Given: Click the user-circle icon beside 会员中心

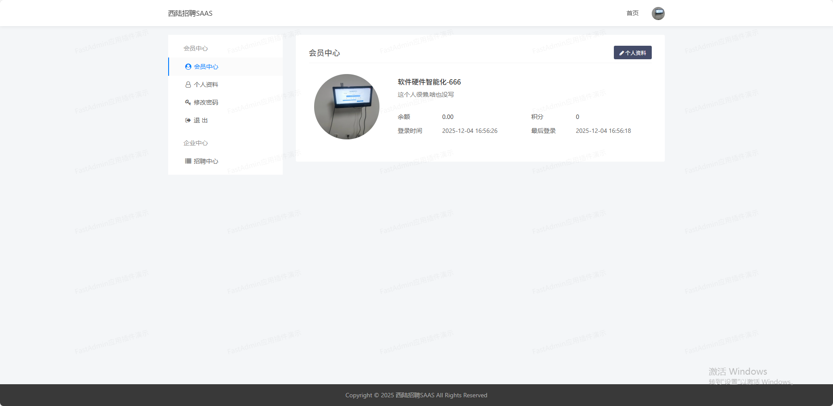Looking at the screenshot, I should tap(188, 67).
